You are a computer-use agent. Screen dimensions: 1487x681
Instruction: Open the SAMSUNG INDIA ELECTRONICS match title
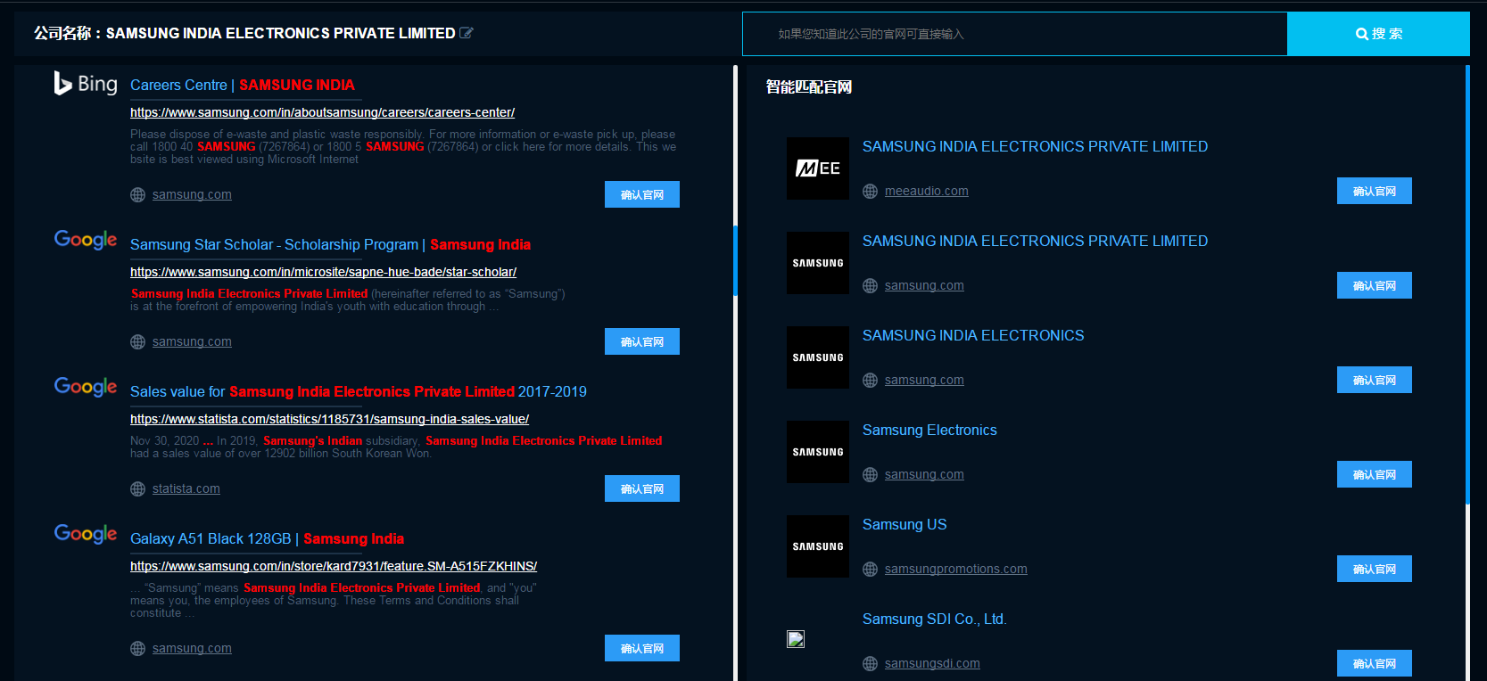pos(973,335)
